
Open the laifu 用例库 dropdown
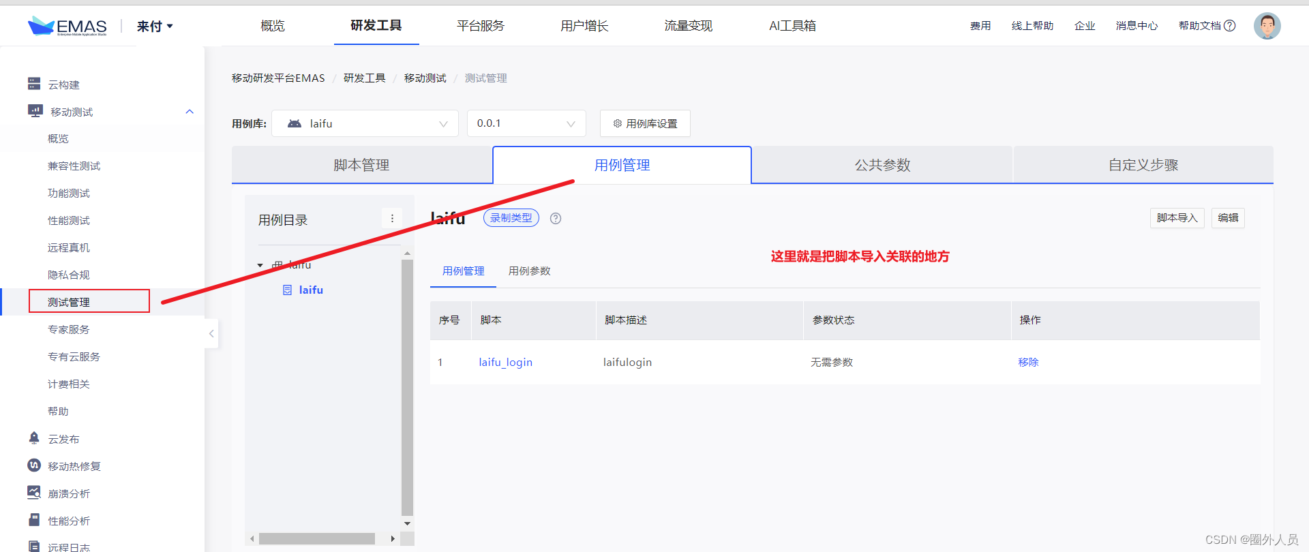(x=365, y=123)
